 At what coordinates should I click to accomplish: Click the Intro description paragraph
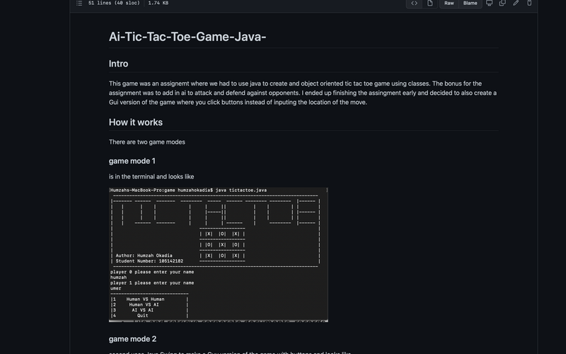click(303, 93)
